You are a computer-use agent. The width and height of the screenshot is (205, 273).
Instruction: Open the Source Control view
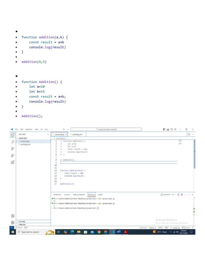coord(13,148)
